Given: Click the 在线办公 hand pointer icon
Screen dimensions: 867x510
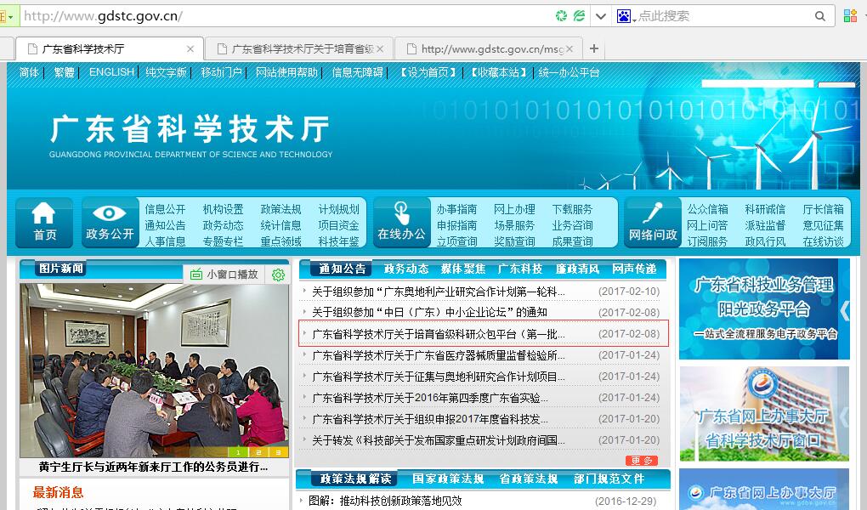Looking at the screenshot, I should coord(401,222).
